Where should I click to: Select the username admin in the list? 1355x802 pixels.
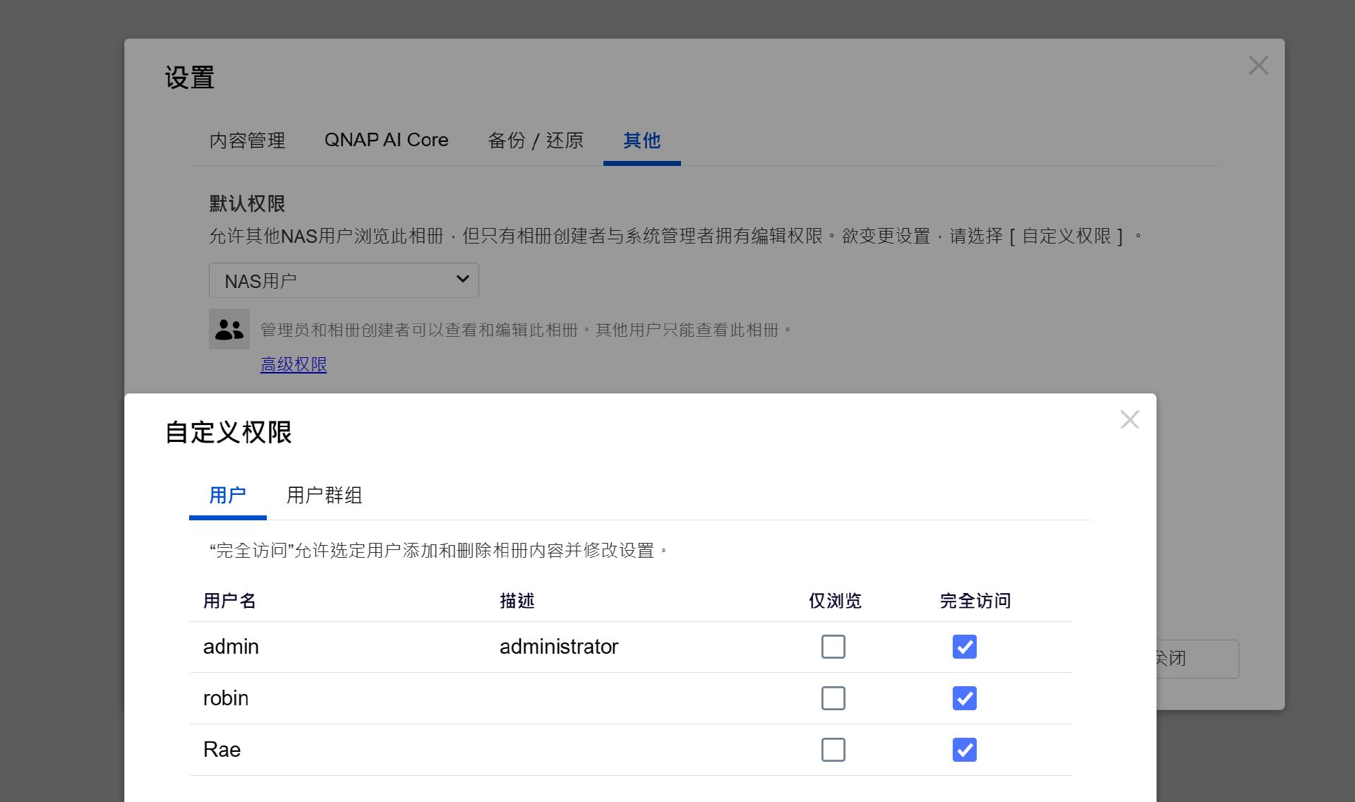point(231,647)
